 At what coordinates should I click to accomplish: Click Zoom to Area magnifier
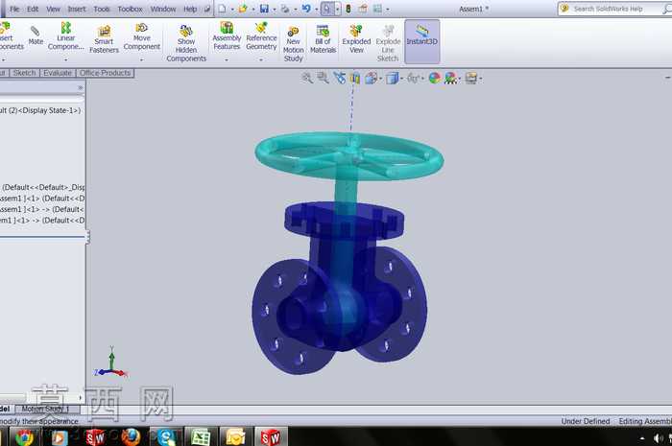coord(323,78)
